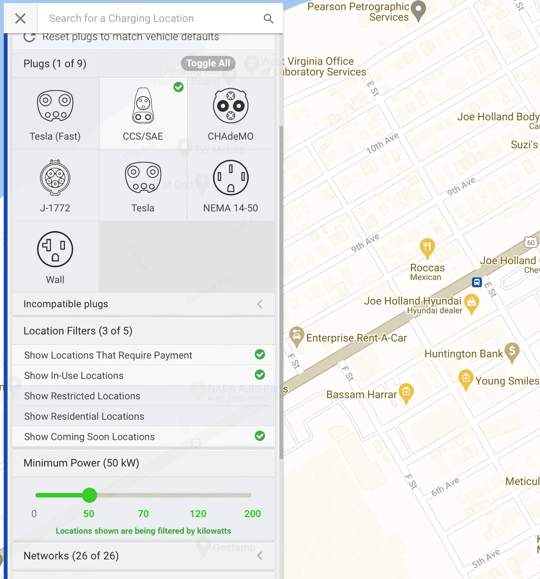The image size is (540, 579).
Task: Click the filter panel scrollbar
Action: click(x=281, y=293)
